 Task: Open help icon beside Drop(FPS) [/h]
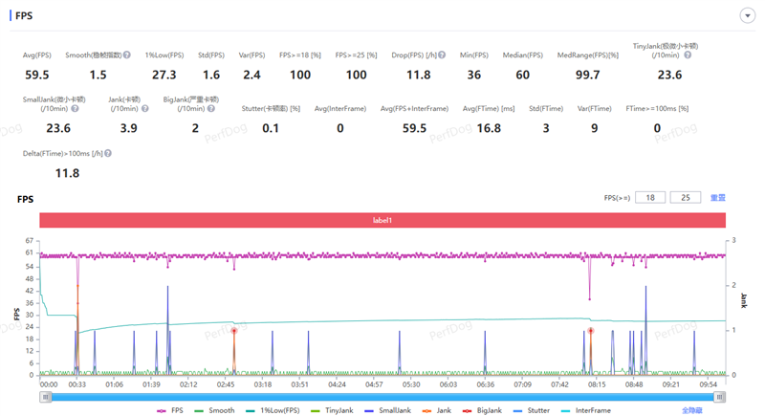coord(442,55)
